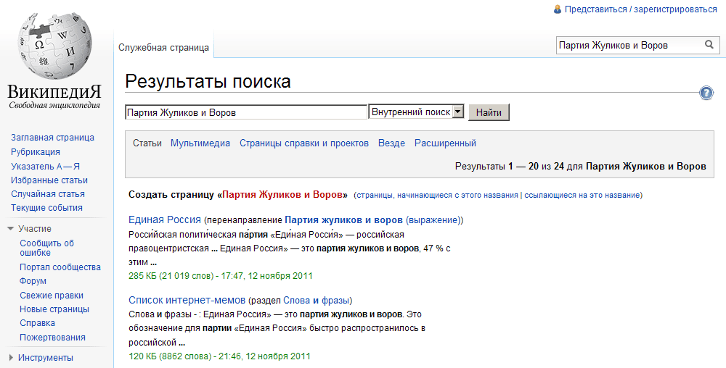This screenshot has height=368, width=726.
Task: Select the Везде search tab
Action: coord(391,143)
